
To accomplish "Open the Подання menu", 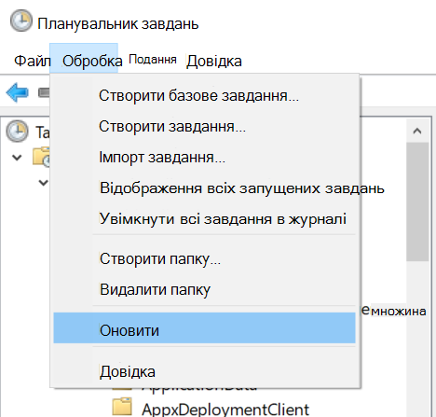I will pos(153,59).
